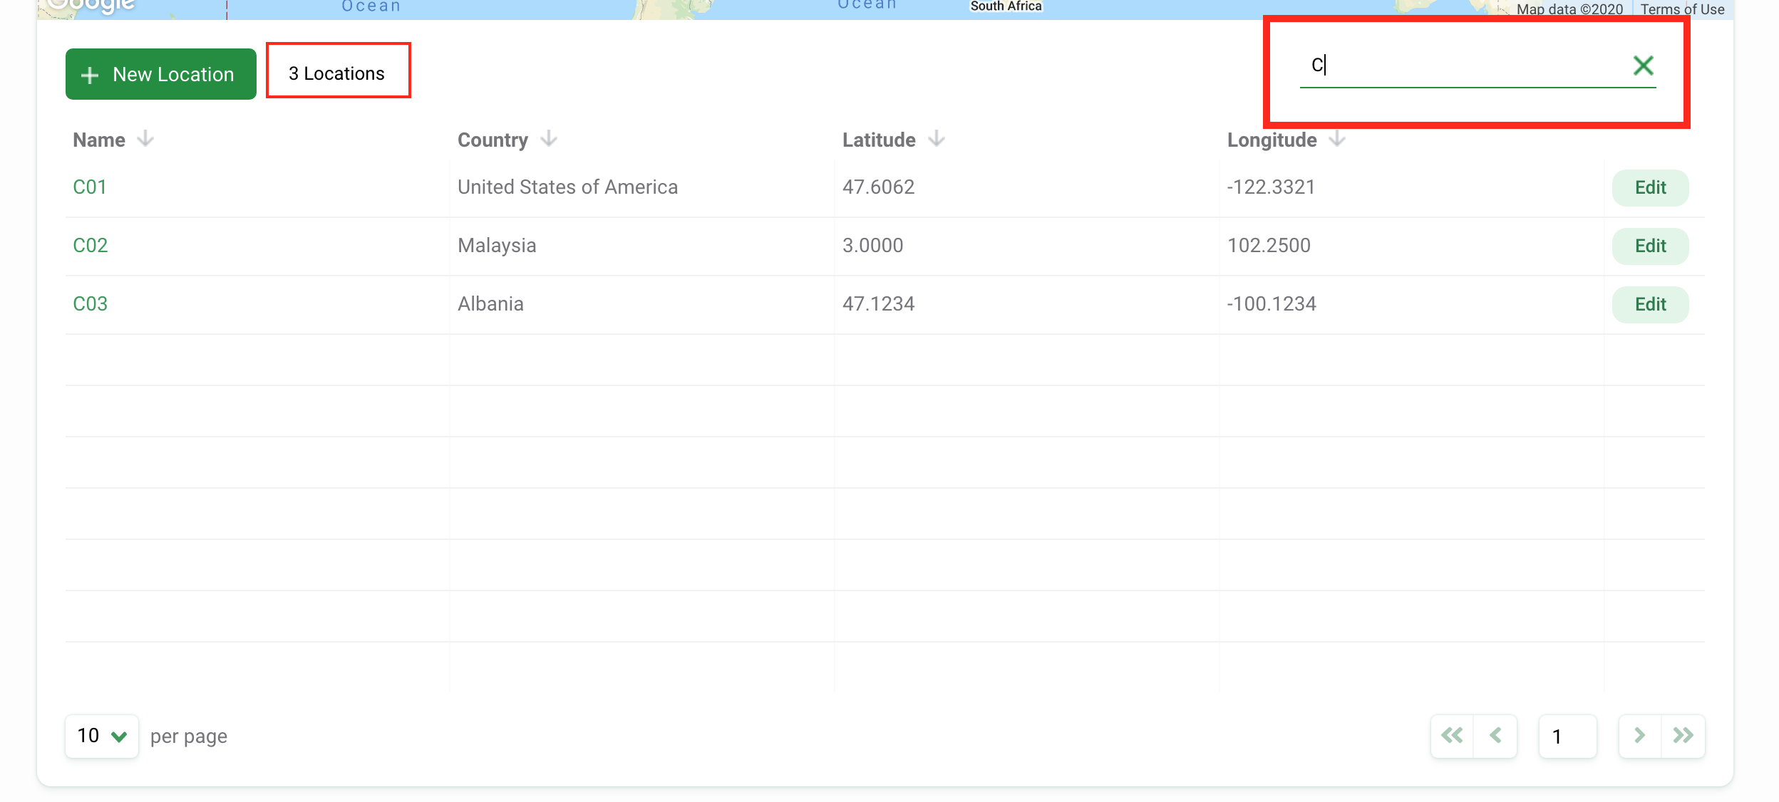Select the Longitude column header
1779x802 pixels.
pyautogui.click(x=1272, y=140)
